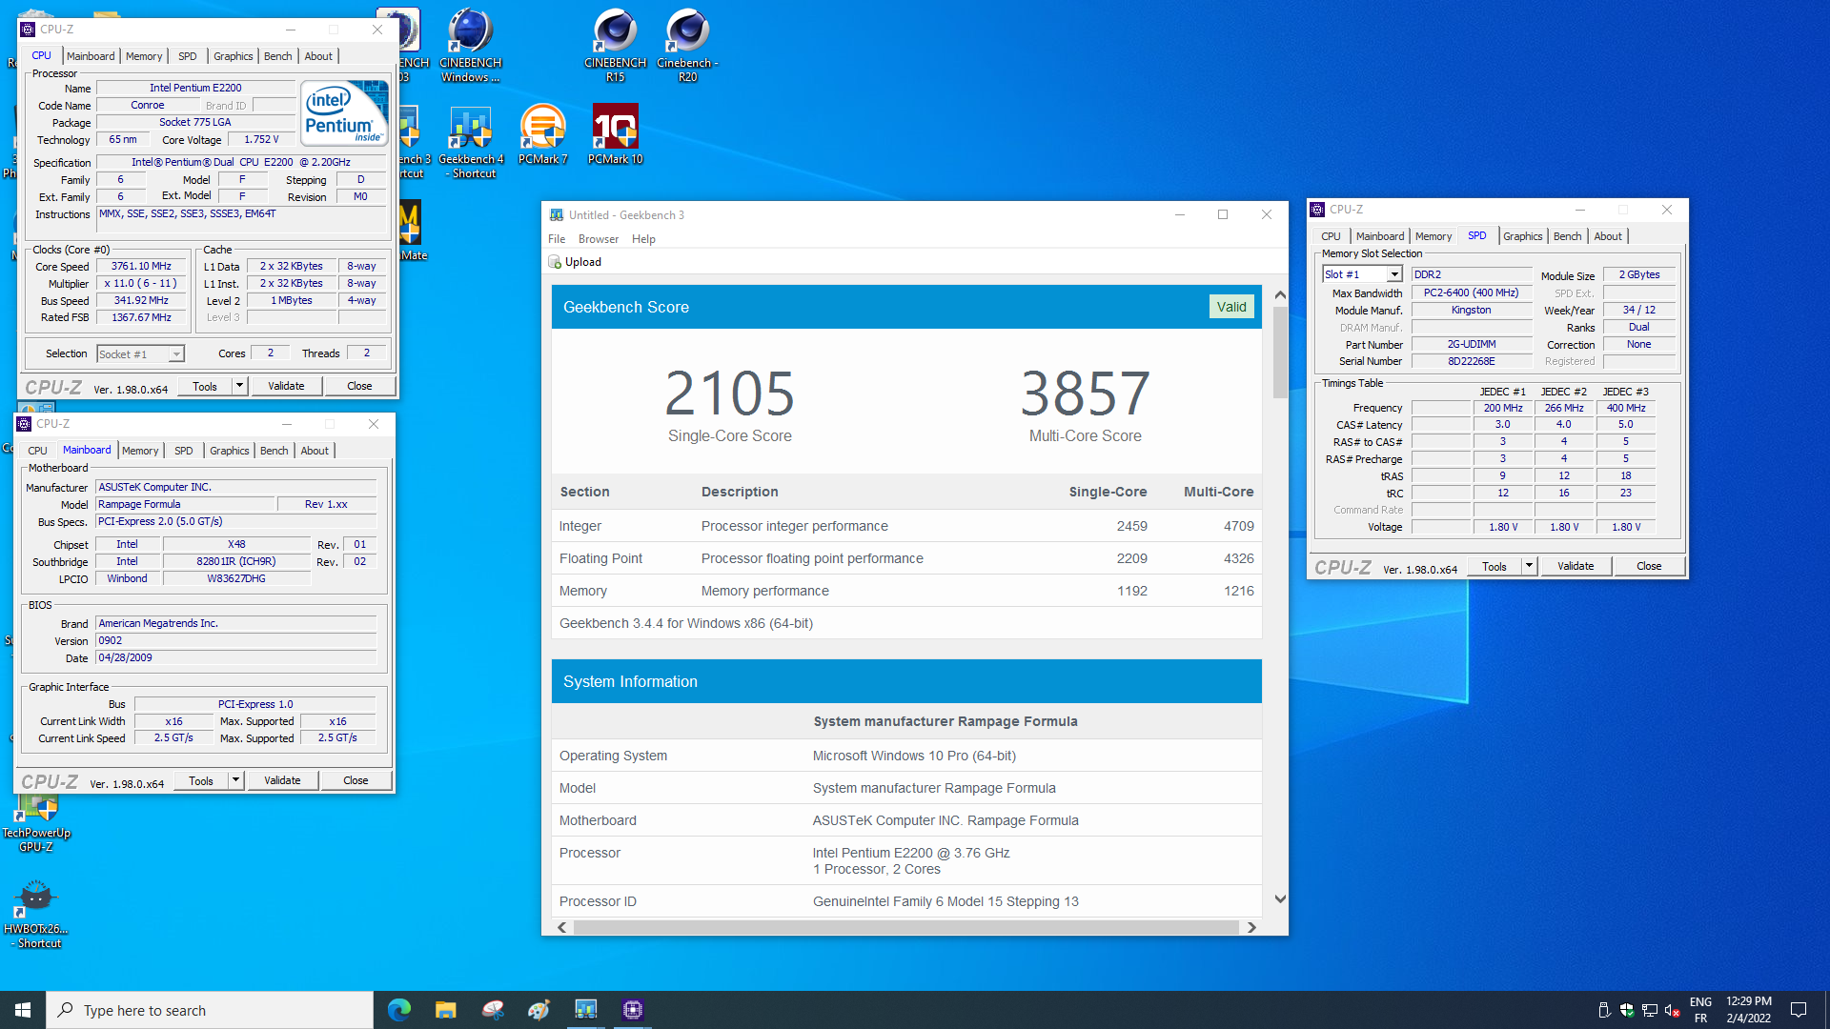Screen dimensions: 1830x1029
Task: Click Validate in SPD window
Action: [1576, 566]
